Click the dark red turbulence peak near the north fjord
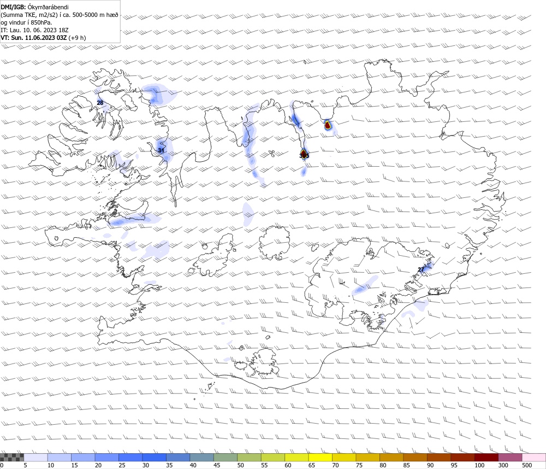546x469 pixels. click(327, 125)
